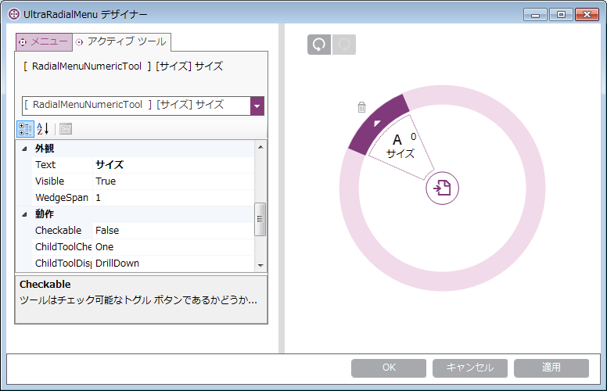This screenshot has width=607, height=391.
Task: Switch to the メニュー tab
Action: click(44, 41)
